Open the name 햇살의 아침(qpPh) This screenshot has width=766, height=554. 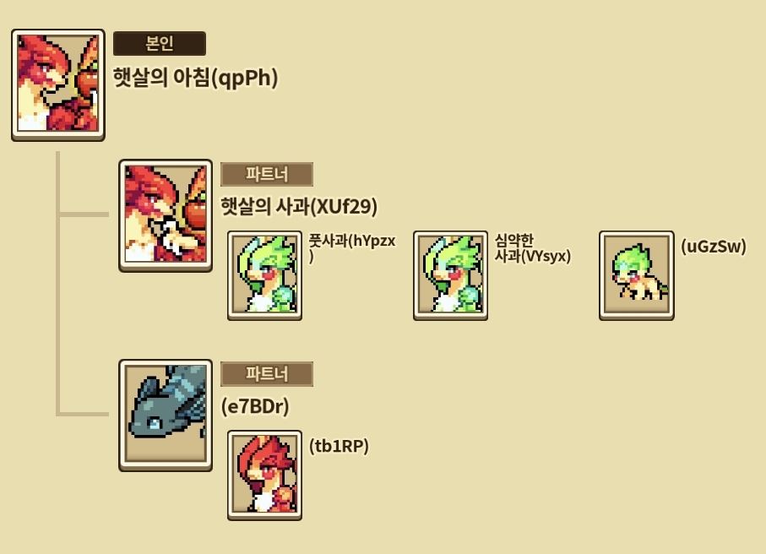pos(195,78)
